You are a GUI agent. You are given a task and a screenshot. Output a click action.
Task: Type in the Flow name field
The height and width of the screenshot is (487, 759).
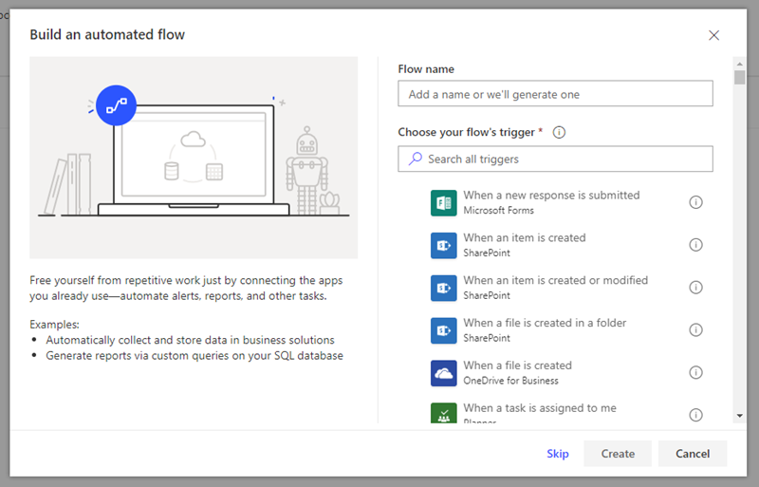point(555,94)
